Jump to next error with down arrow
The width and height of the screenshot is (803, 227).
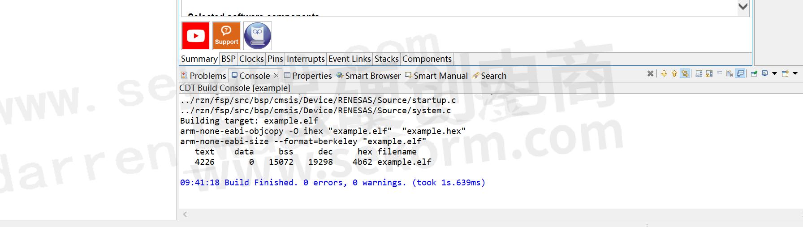664,74
